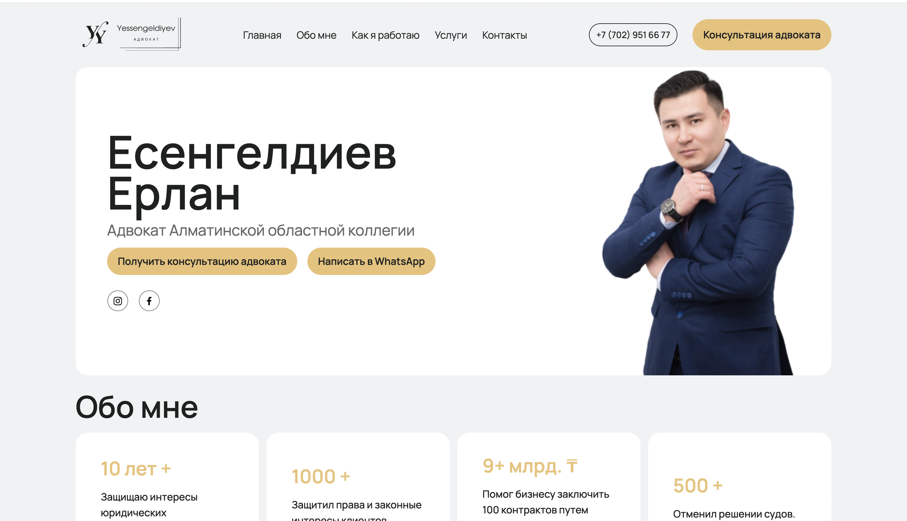
Task: Select the 1000 + statistics card
Action: pyautogui.click(x=358, y=477)
